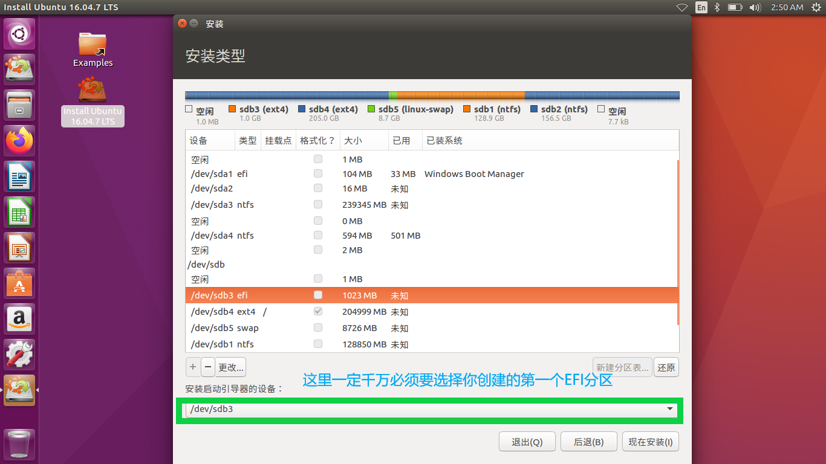Open the En input language indicator
This screenshot has height=464, width=826.
tap(701, 7)
